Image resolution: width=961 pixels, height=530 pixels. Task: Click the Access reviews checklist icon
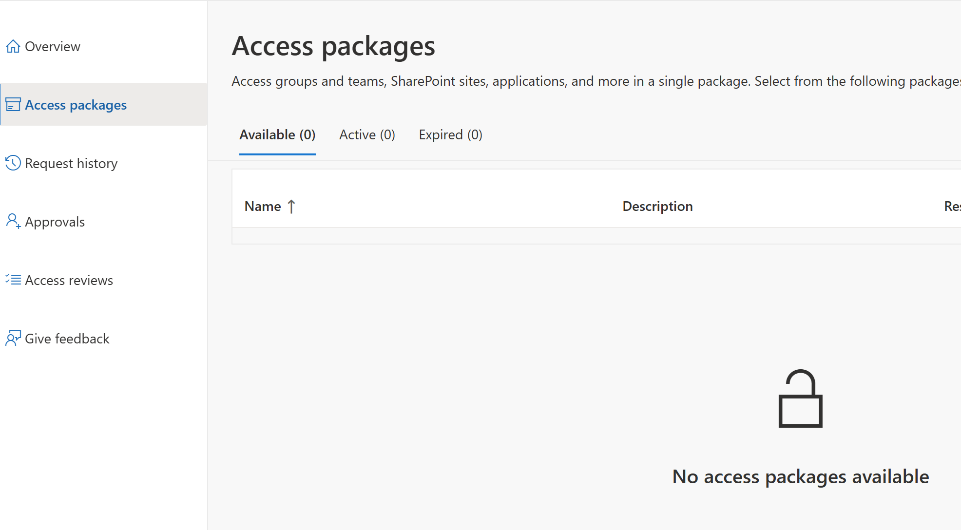coord(13,280)
